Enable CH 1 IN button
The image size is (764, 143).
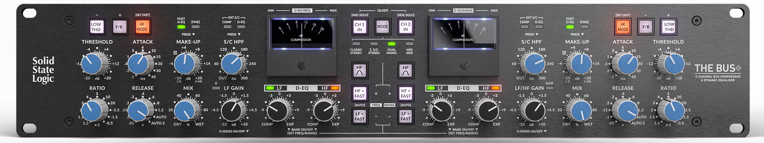pos(359,27)
